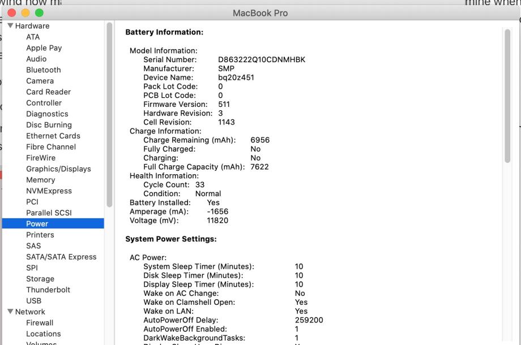This screenshot has height=345, width=521.
Task: Select Disc Burning in the sidebar
Action: click(x=49, y=125)
